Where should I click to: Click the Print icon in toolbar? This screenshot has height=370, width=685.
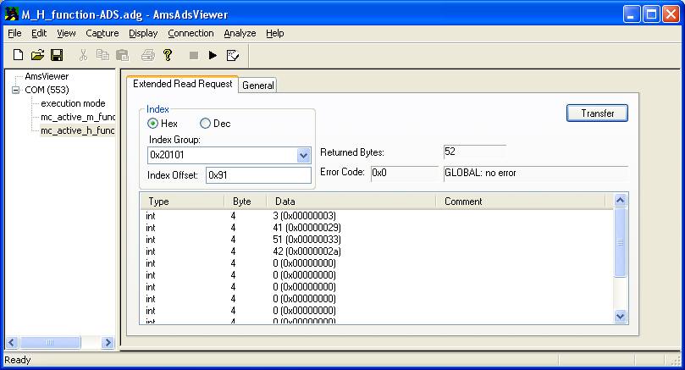click(147, 55)
